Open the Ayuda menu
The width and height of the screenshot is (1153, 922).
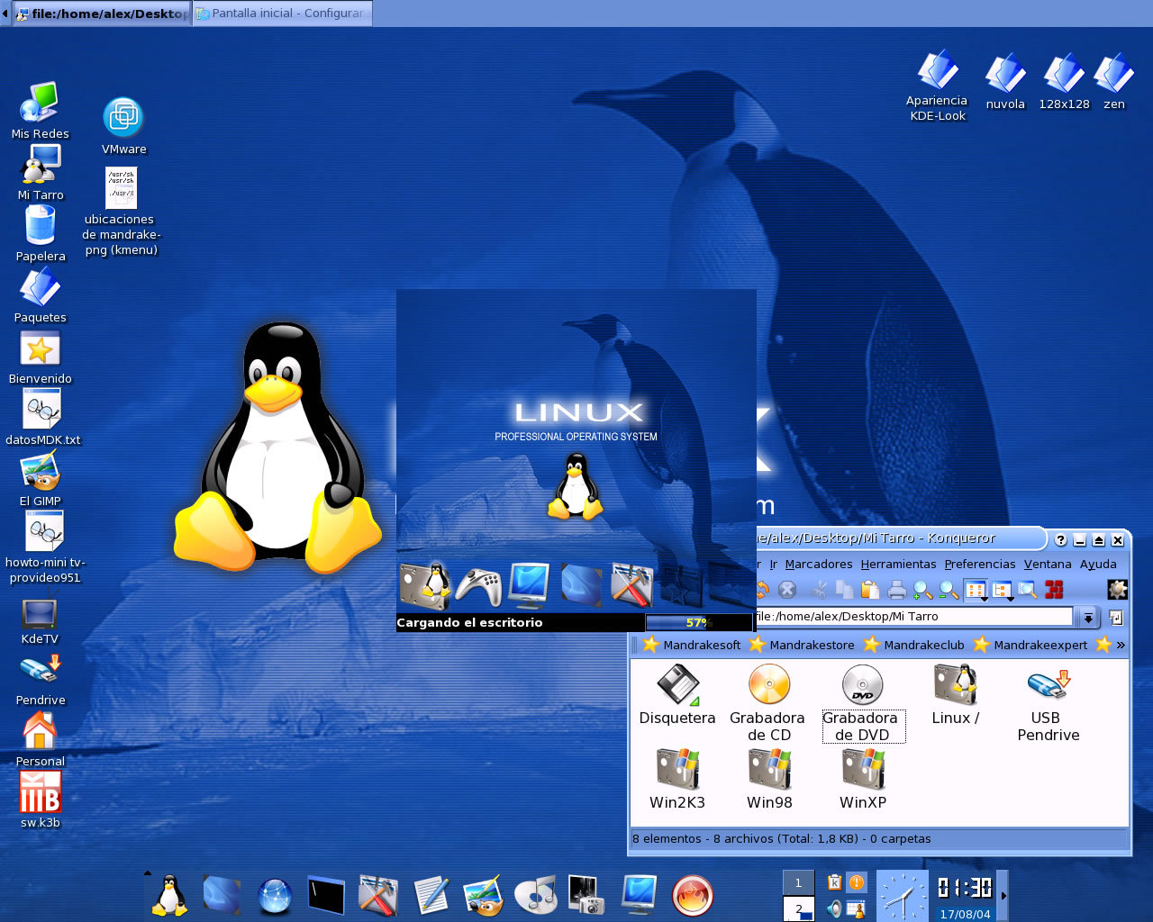pyautogui.click(x=1098, y=565)
